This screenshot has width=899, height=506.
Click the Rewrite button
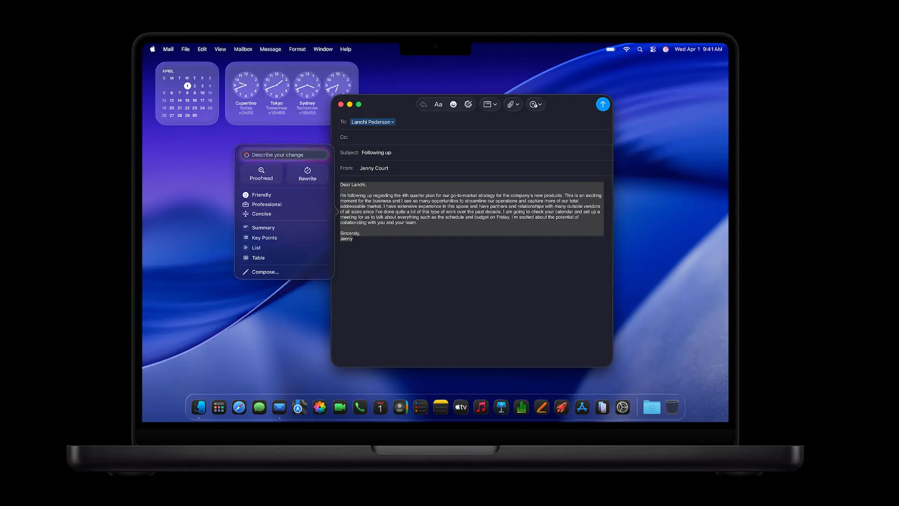(x=308, y=174)
